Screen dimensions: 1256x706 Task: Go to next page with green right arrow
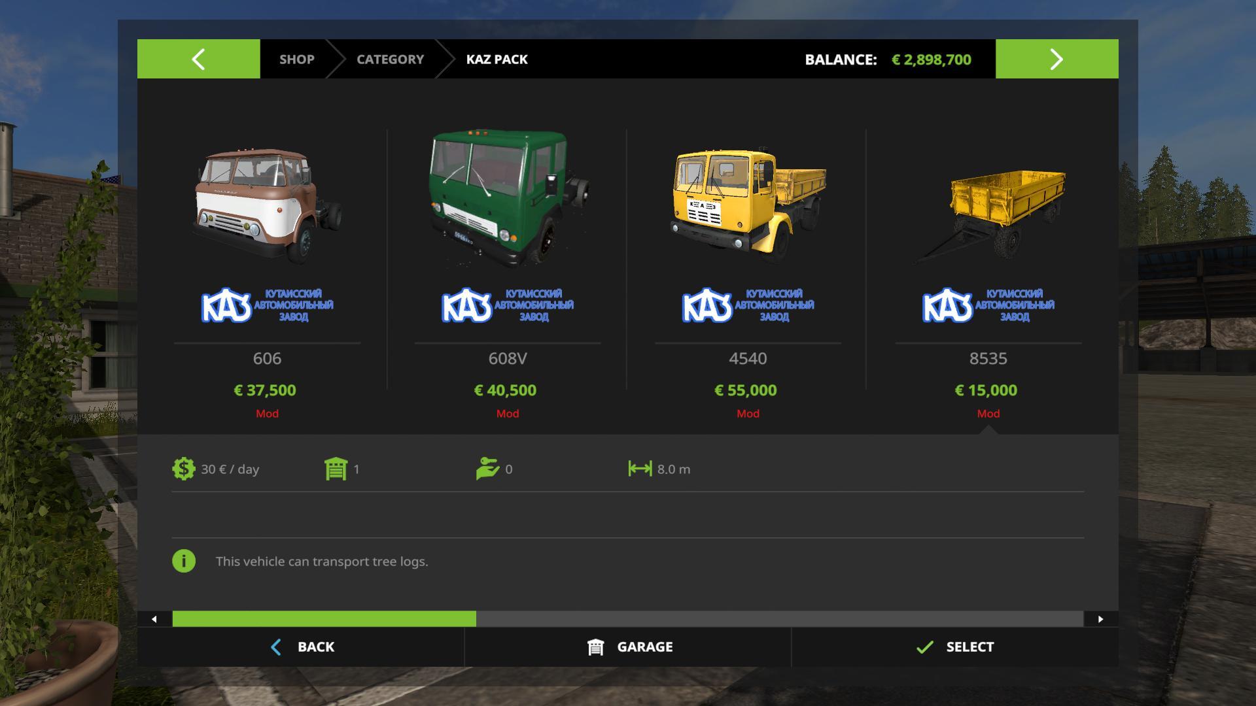[x=1056, y=59]
